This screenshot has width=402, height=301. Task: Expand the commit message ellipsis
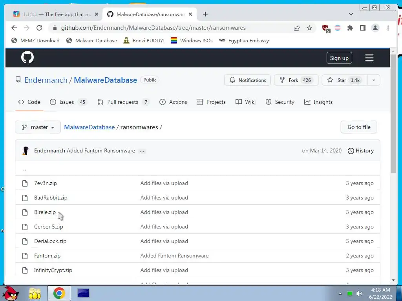pyautogui.click(x=142, y=151)
